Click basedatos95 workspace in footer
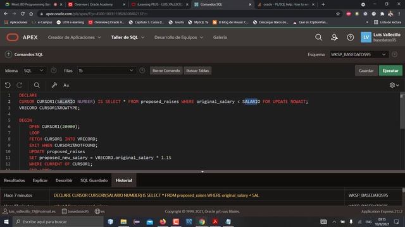 click(75, 211)
